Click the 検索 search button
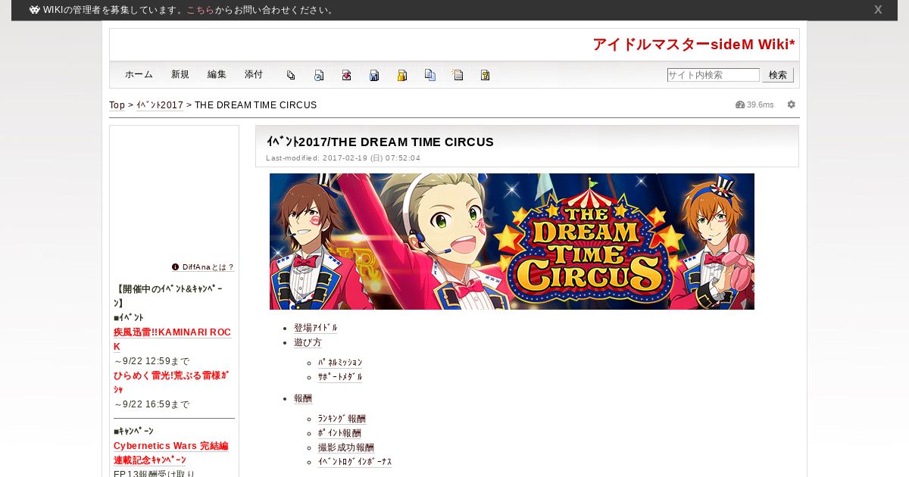This screenshot has height=477, width=909. point(778,75)
